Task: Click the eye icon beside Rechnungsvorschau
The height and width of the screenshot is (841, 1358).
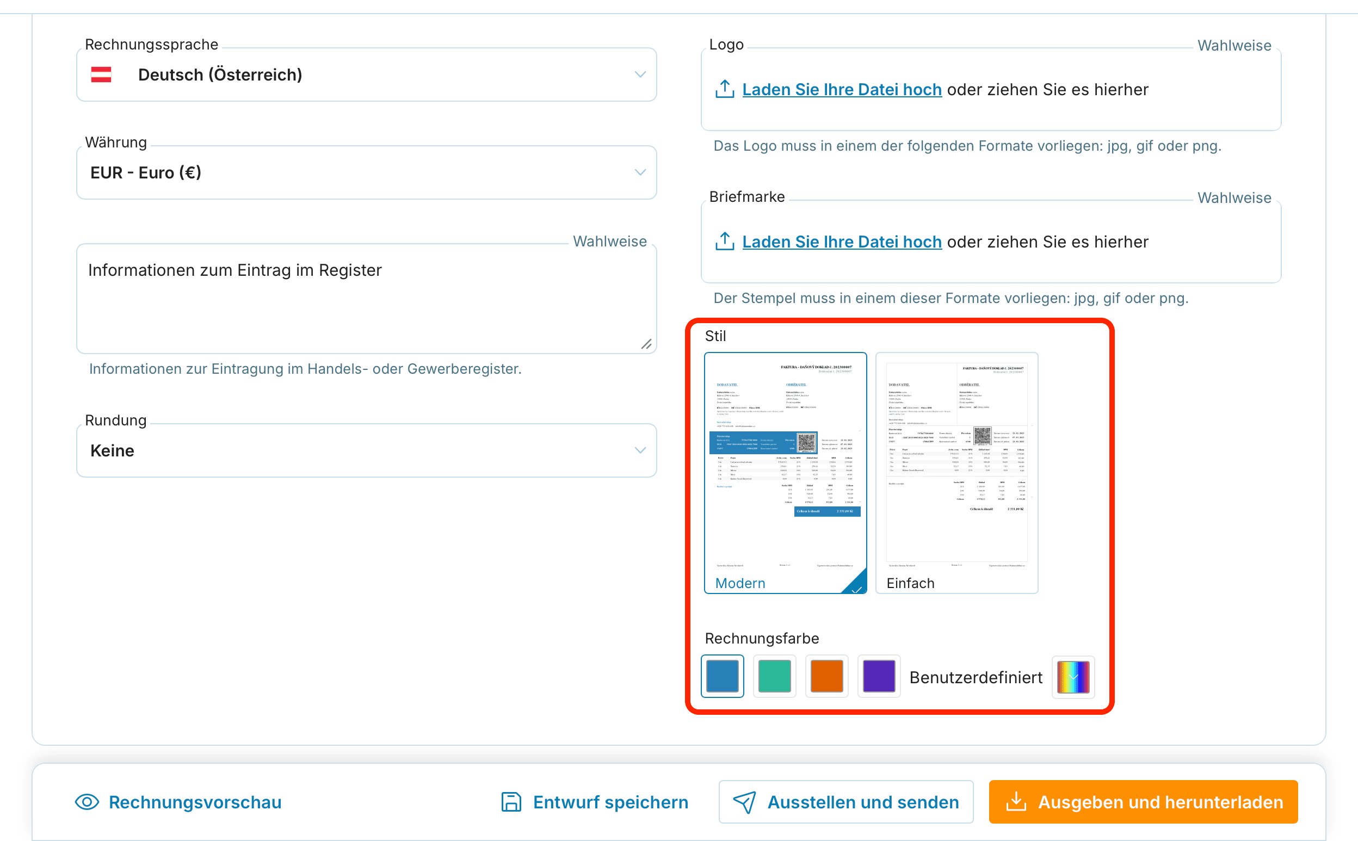Action: tap(87, 802)
